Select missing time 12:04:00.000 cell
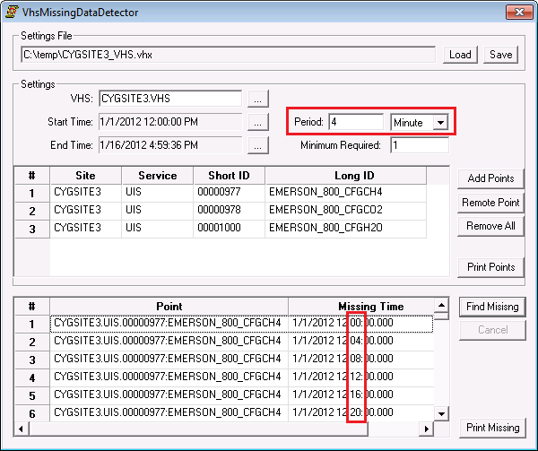Viewport: 538px width, 451px height. click(x=360, y=341)
